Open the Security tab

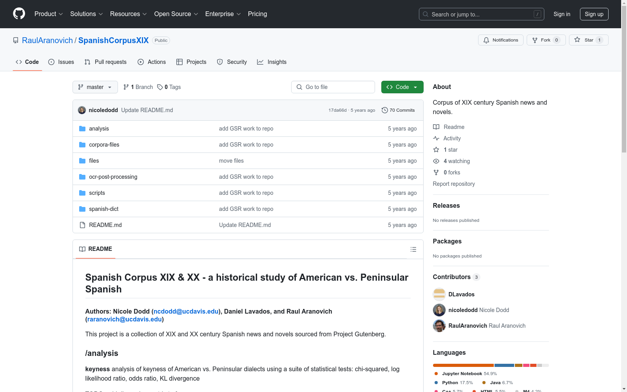click(232, 62)
